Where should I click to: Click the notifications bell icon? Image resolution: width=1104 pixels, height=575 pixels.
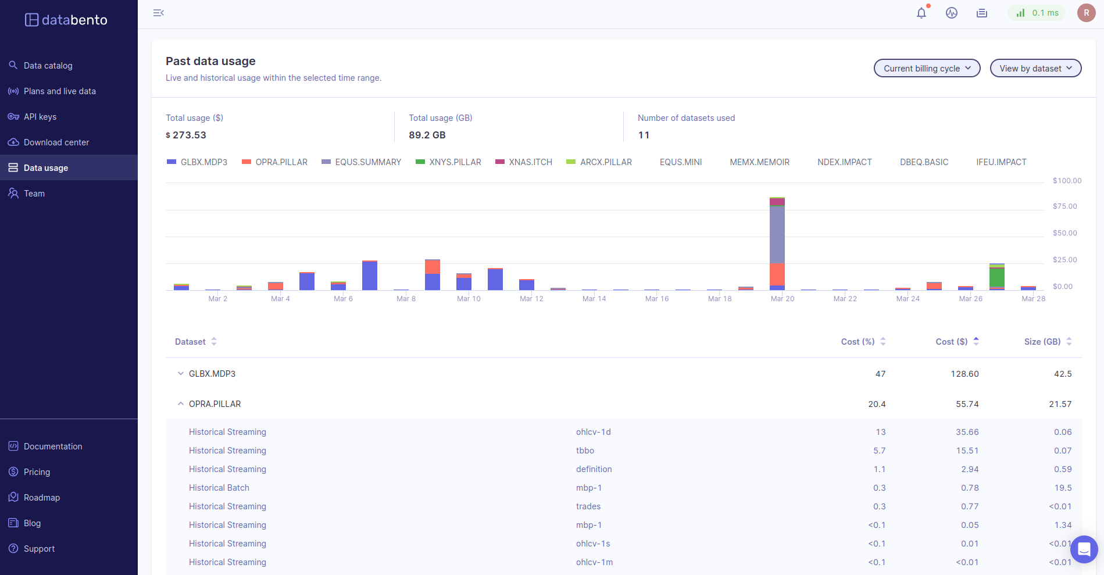[x=921, y=13]
